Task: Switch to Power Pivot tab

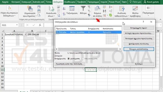Action: 114,2
